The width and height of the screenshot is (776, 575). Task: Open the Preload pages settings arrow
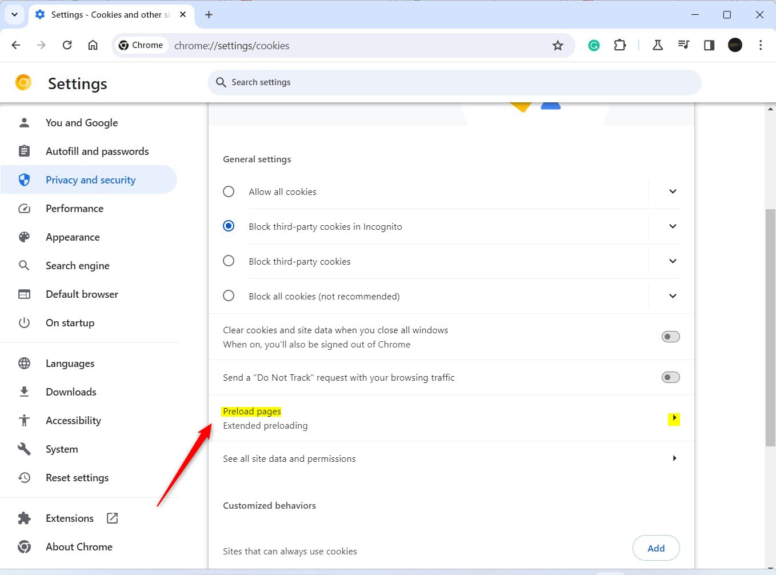click(674, 418)
